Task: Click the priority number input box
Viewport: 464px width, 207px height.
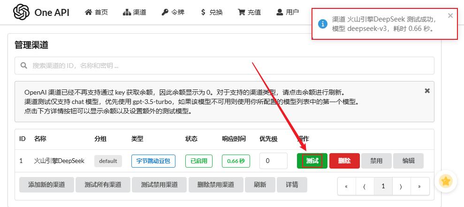Action: [x=273, y=161]
